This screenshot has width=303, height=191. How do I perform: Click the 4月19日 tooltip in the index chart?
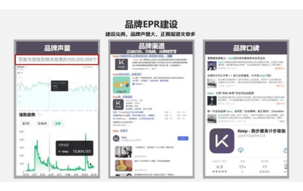(x=74, y=148)
